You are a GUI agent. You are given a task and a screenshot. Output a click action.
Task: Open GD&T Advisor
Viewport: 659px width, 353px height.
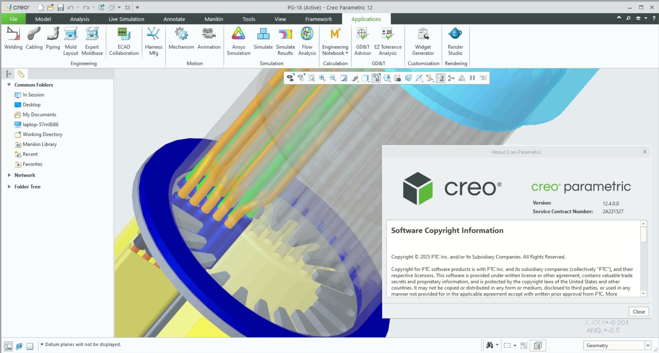tap(363, 39)
